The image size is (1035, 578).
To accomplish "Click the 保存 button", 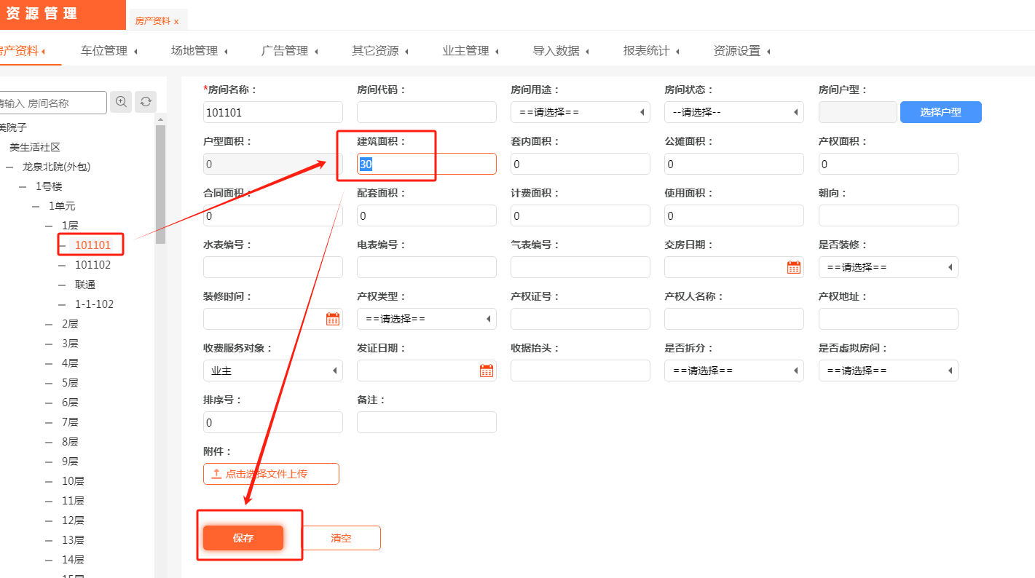I will [x=243, y=538].
